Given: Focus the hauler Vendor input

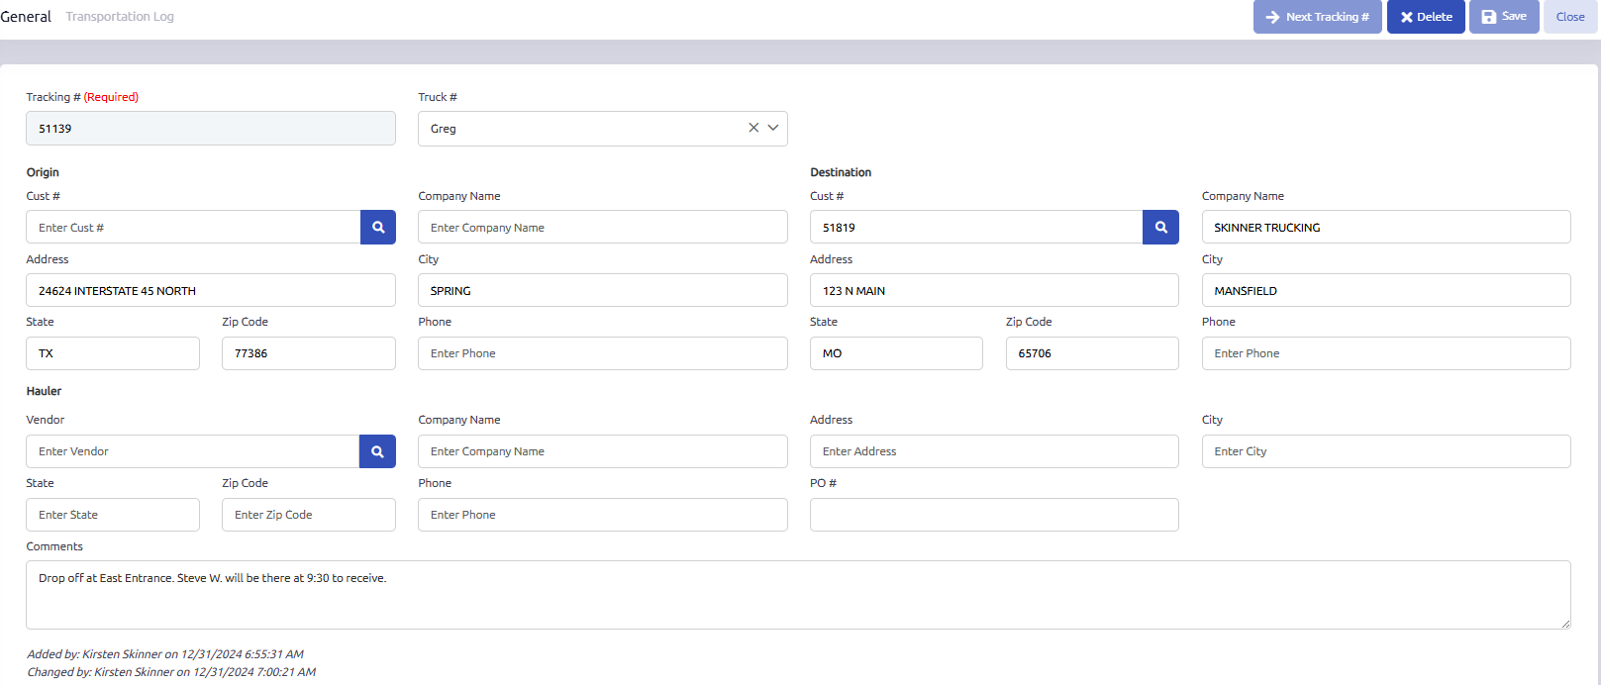Looking at the screenshot, I should pyautogui.click(x=193, y=451).
